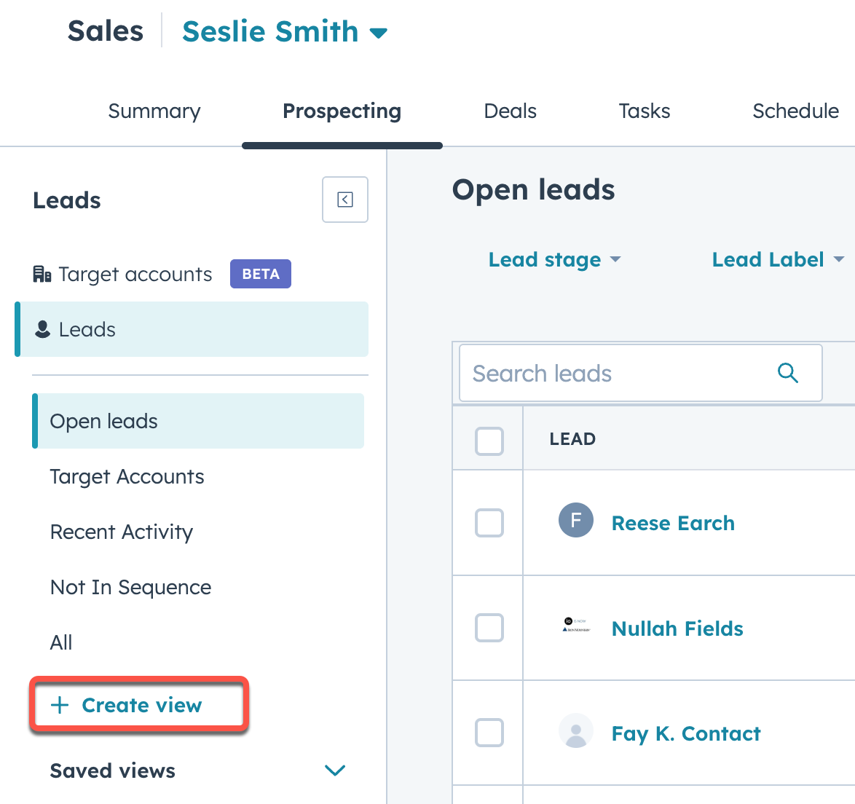
Task: Collapse the Leads sidebar panel
Action: pos(344,200)
